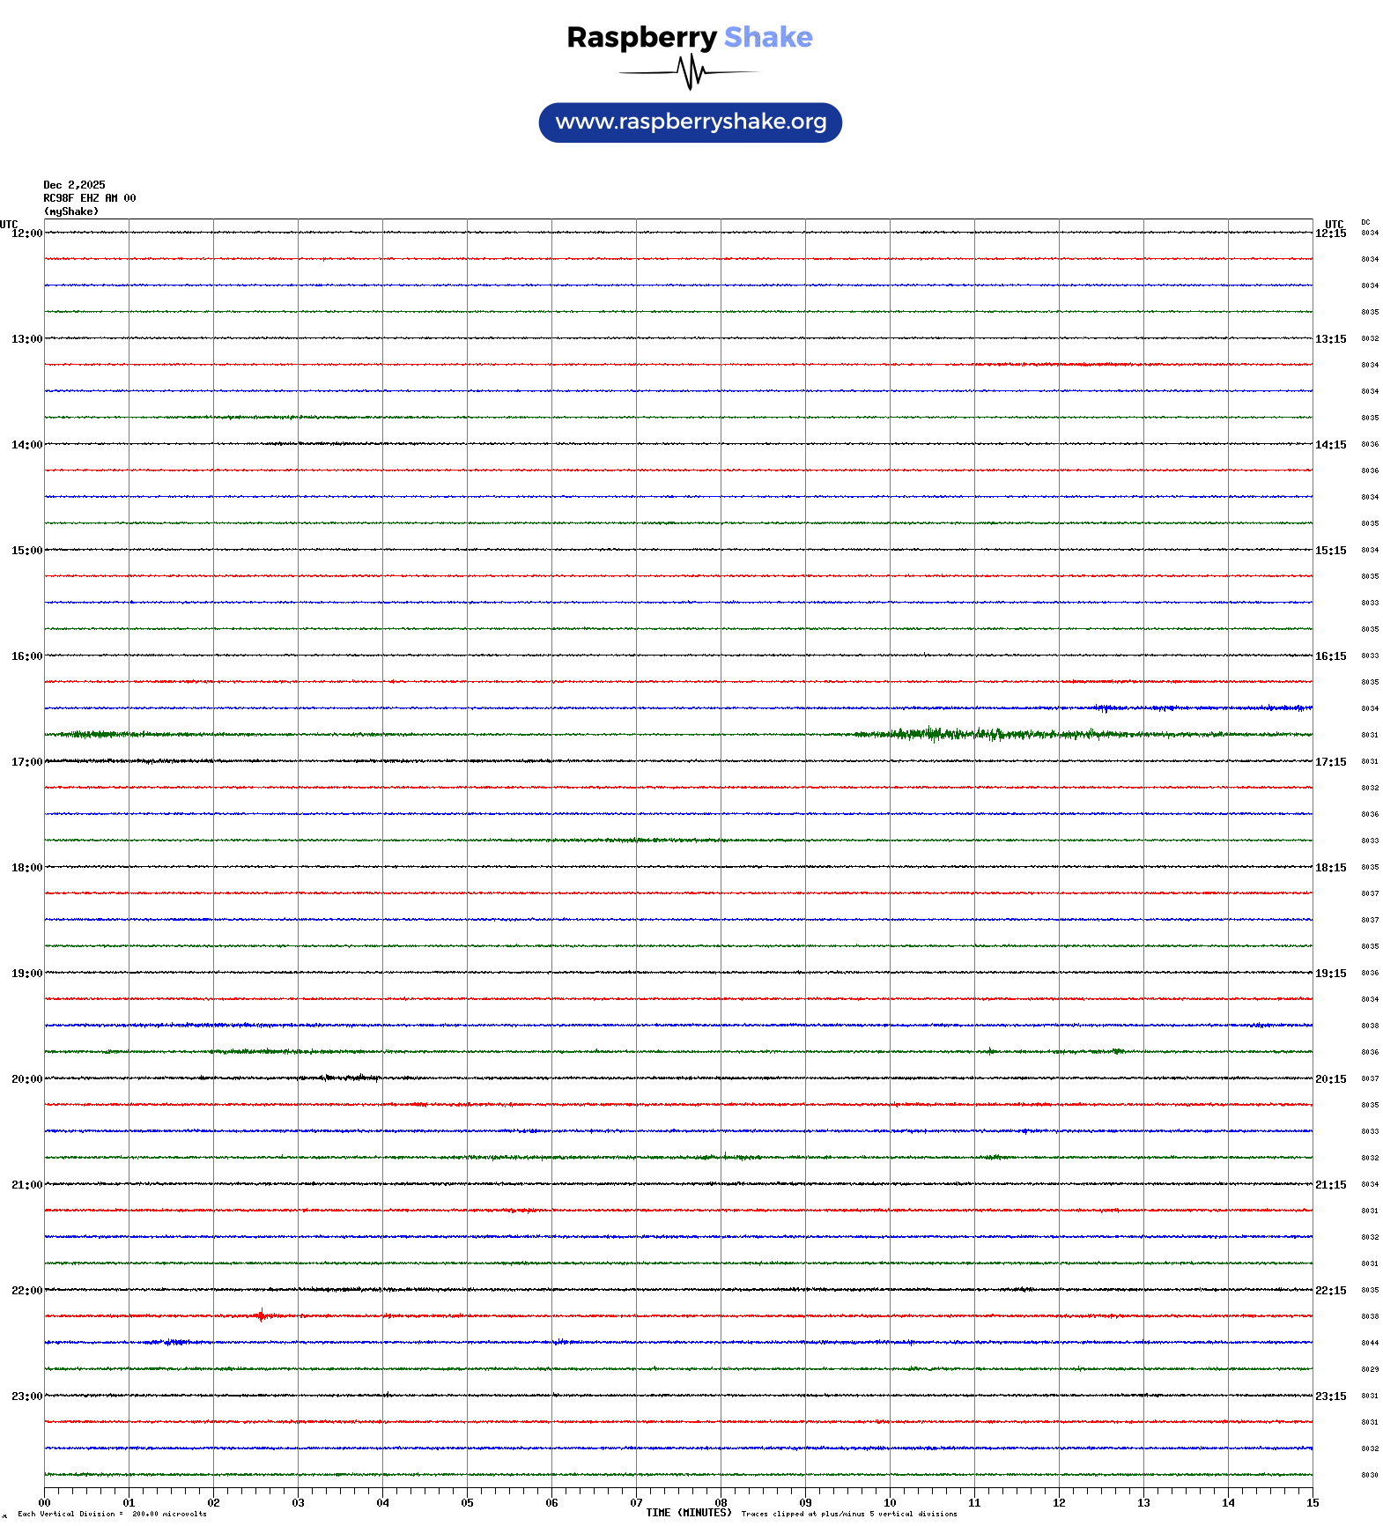Click the Each Vertical Division scale note
Image resolution: width=1383 pixels, height=1526 pixels.
112,1514
